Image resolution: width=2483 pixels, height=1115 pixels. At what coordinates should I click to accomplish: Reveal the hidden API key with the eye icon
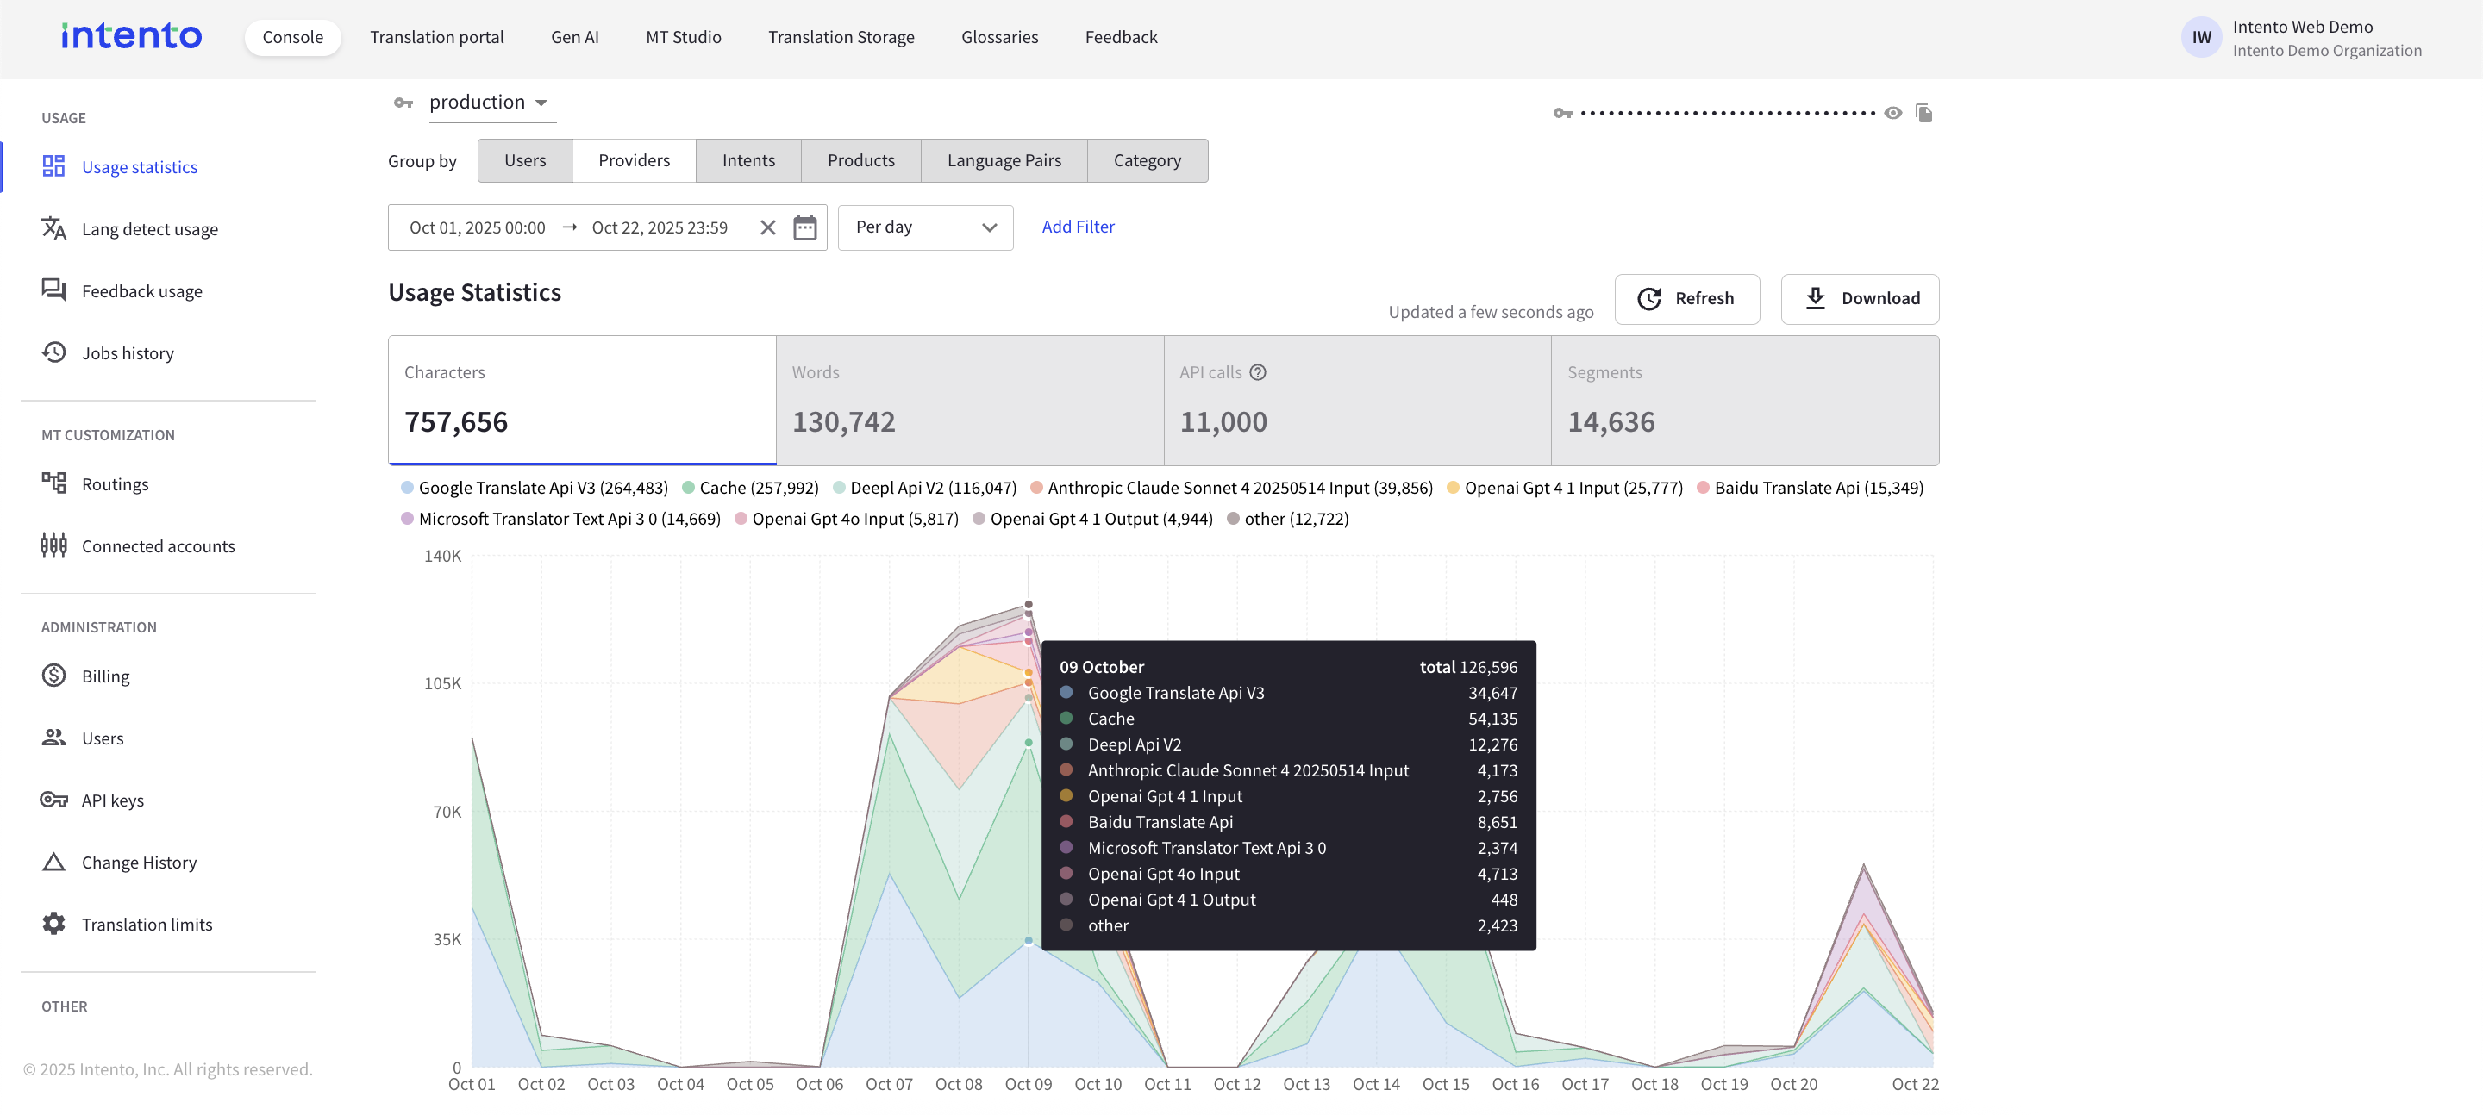[1893, 114]
